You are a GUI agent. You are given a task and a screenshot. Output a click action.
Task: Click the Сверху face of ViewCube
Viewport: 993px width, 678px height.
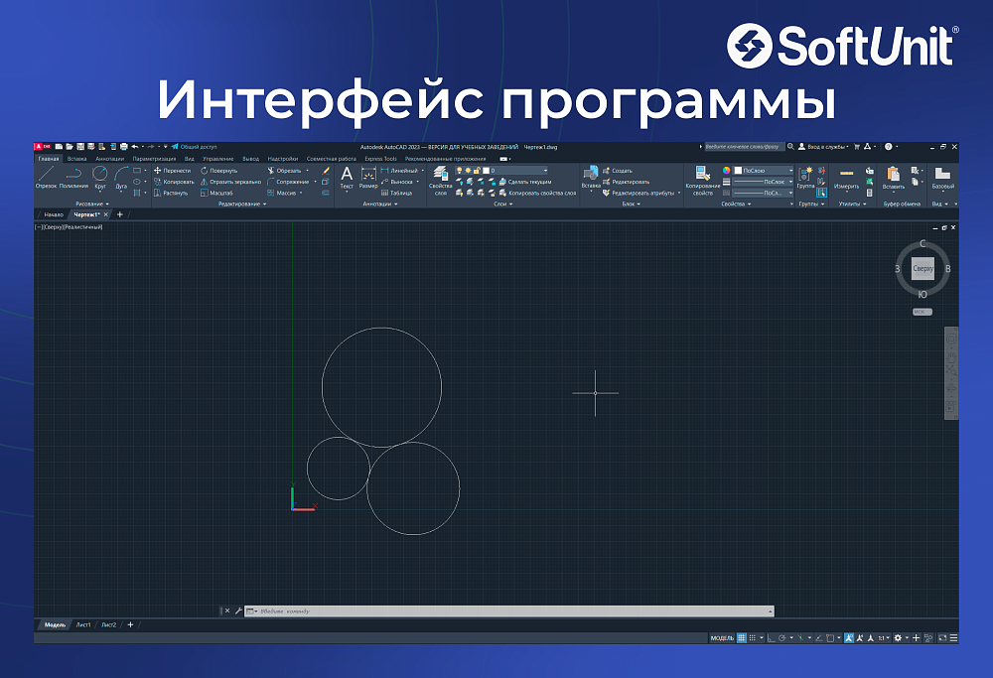(x=922, y=268)
